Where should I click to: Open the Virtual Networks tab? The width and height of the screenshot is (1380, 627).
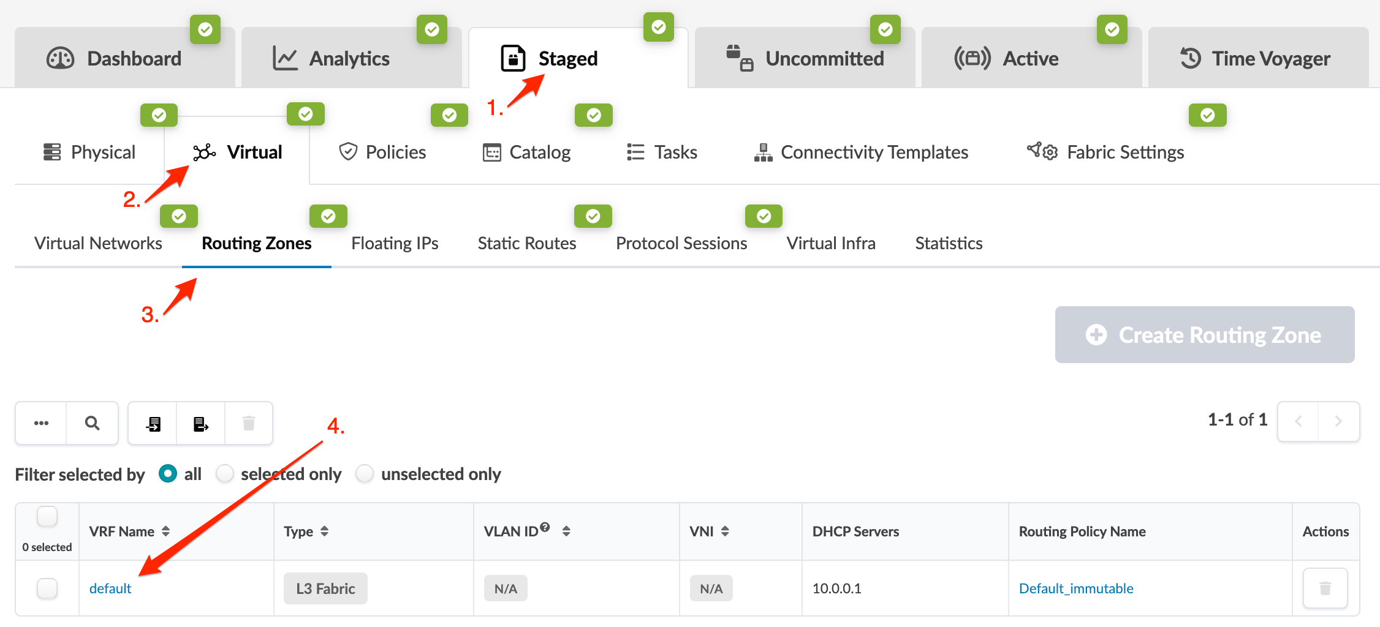click(x=98, y=244)
